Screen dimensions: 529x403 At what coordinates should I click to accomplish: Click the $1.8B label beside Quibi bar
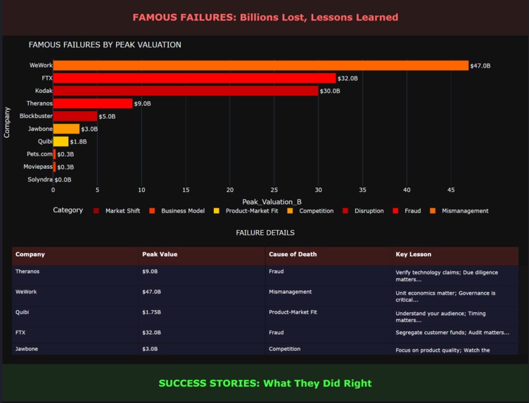[x=78, y=141]
